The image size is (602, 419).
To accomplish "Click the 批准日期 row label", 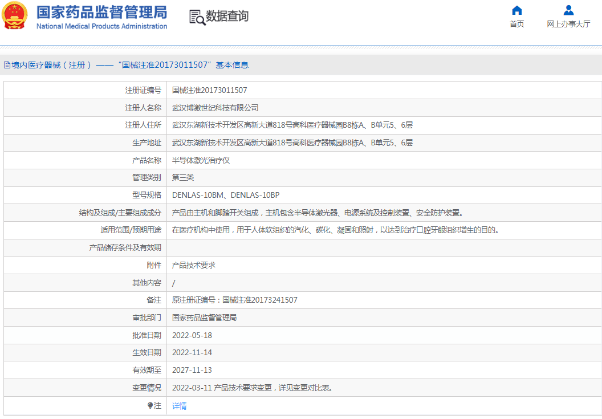I will tap(147, 335).
